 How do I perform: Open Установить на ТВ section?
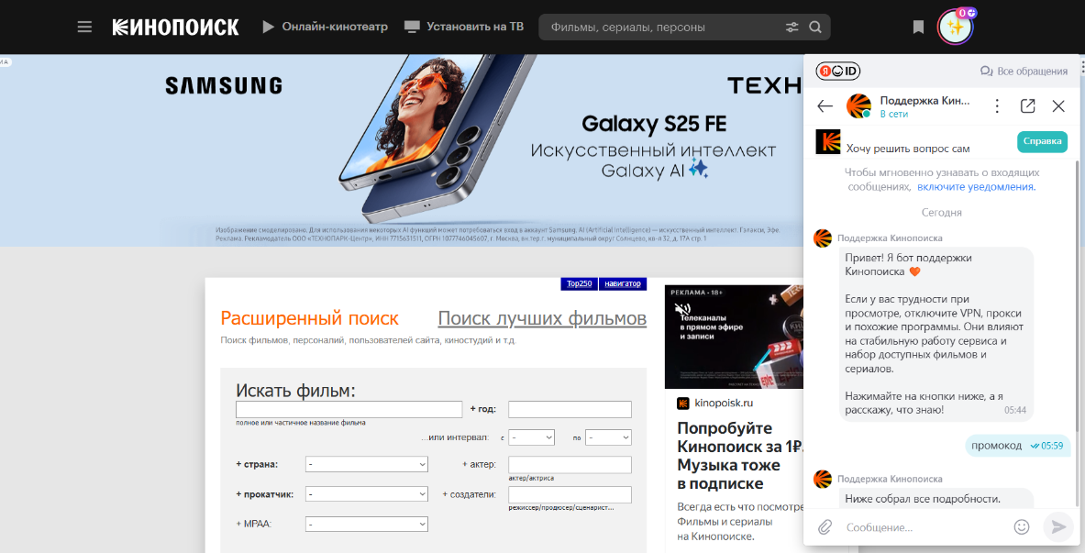pyautogui.click(x=463, y=27)
